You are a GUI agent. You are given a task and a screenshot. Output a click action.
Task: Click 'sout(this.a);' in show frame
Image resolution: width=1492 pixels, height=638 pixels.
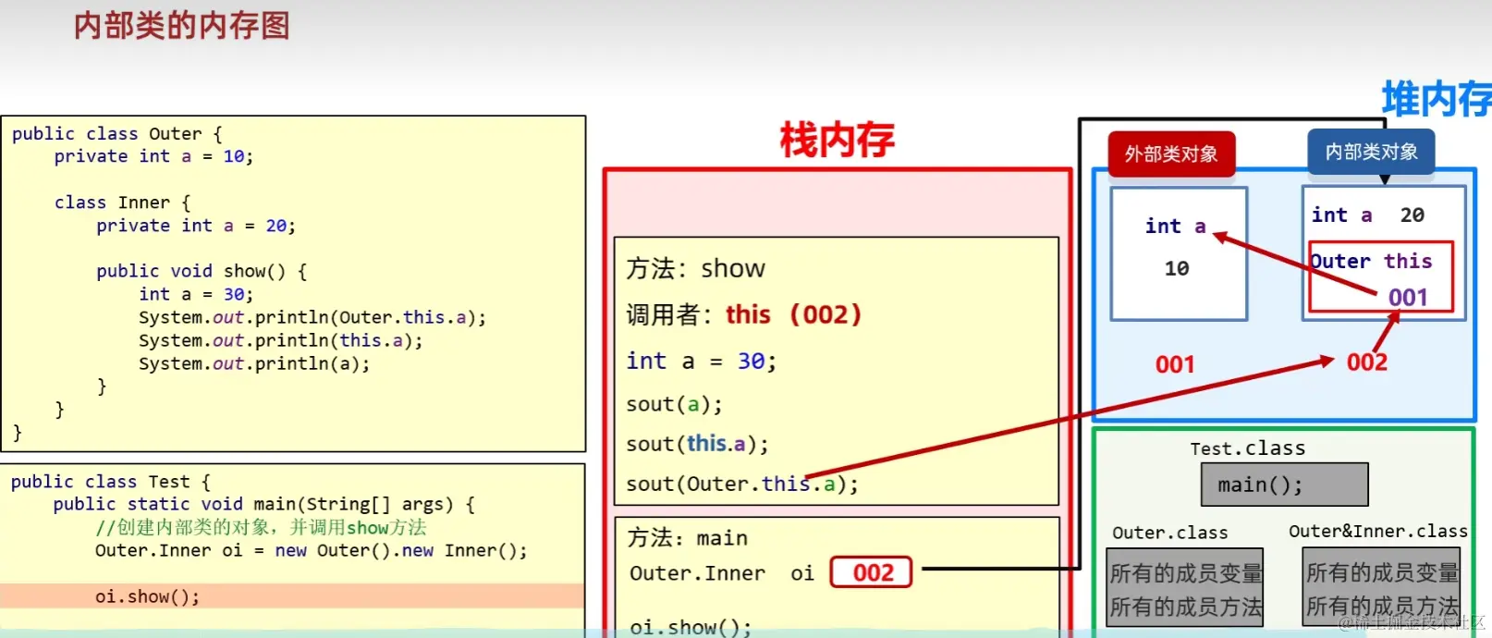697,444
